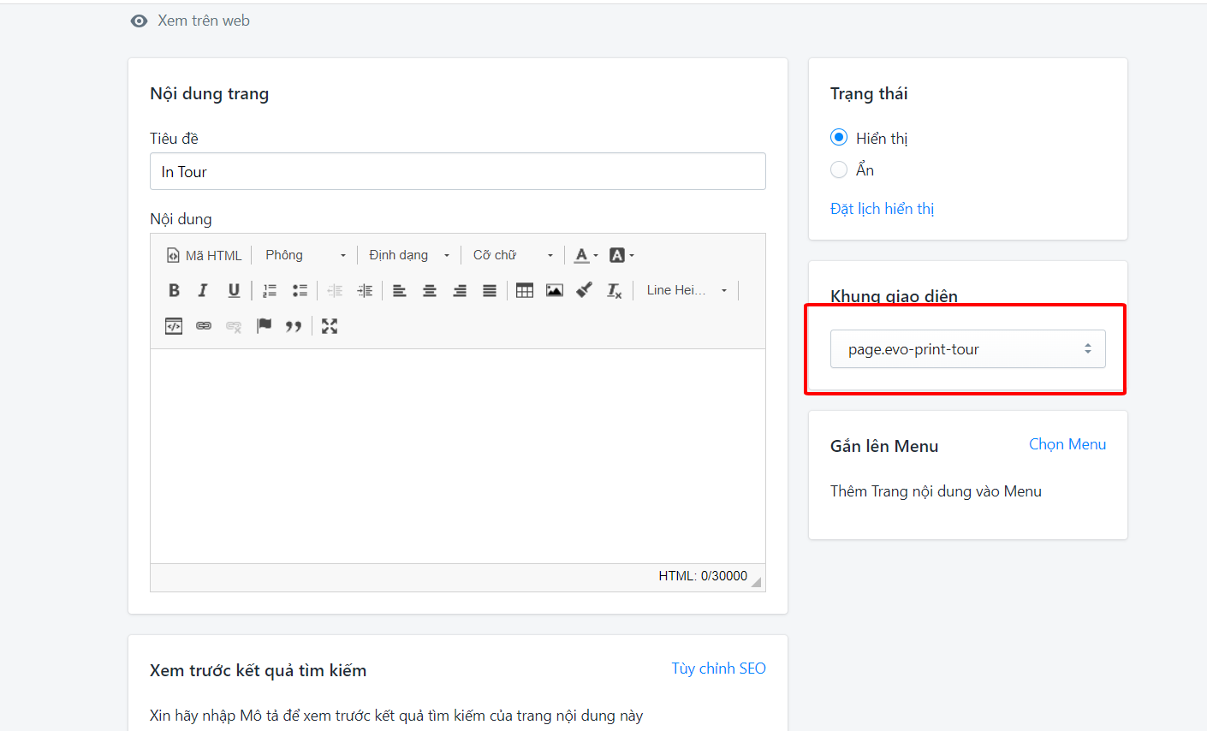1207x731 pixels.
Task: Click the Đặt lịch hiển thị link
Action: (882, 209)
